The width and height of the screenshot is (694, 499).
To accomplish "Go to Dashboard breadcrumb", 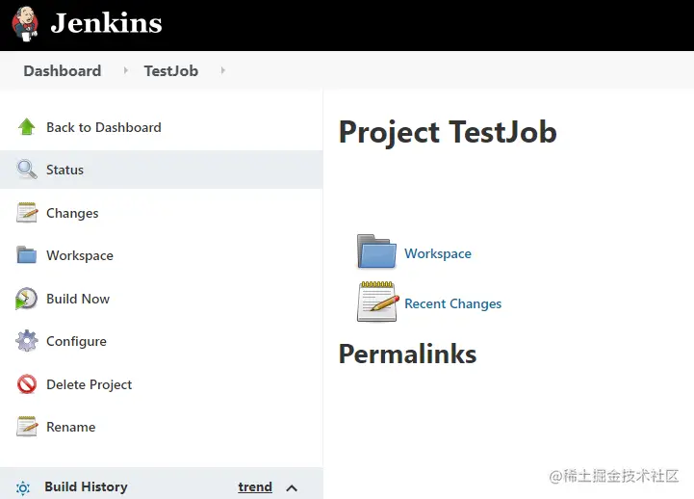I will point(63,71).
